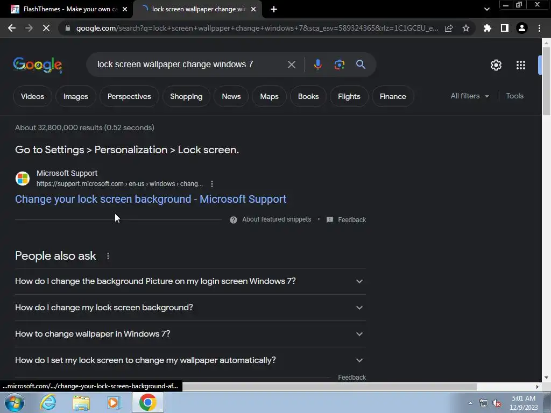
Task: Open the Windows Start menu
Action: [x=15, y=402]
